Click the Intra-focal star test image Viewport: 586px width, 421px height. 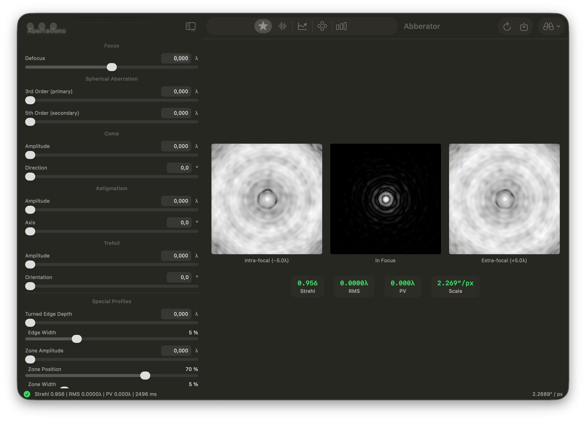tap(267, 199)
